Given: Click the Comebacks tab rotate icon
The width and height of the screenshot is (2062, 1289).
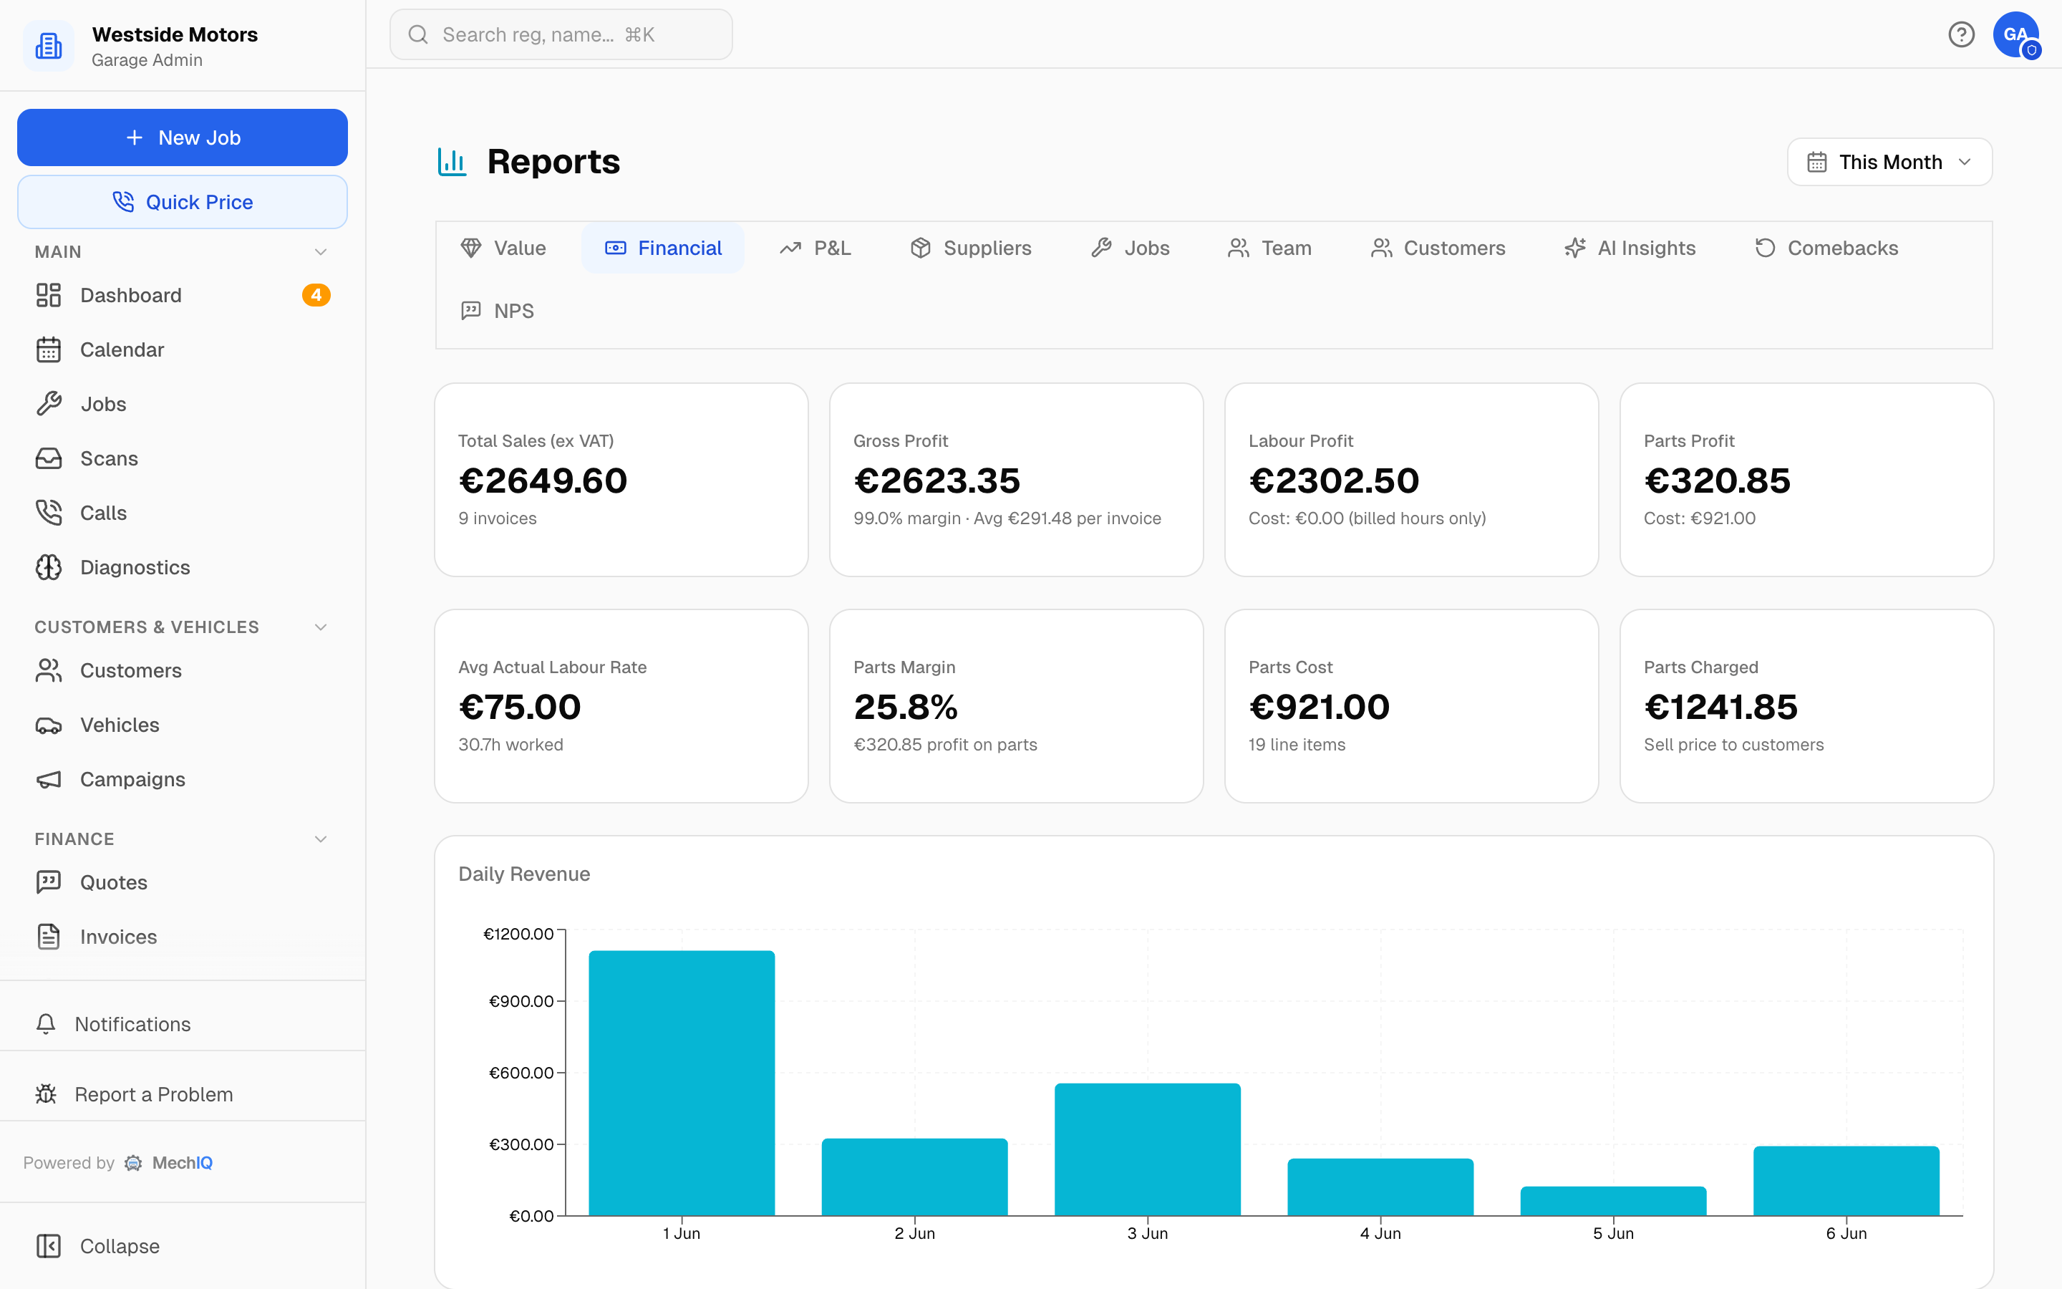Looking at the screenshot, I should click(x=1765, y=248).
